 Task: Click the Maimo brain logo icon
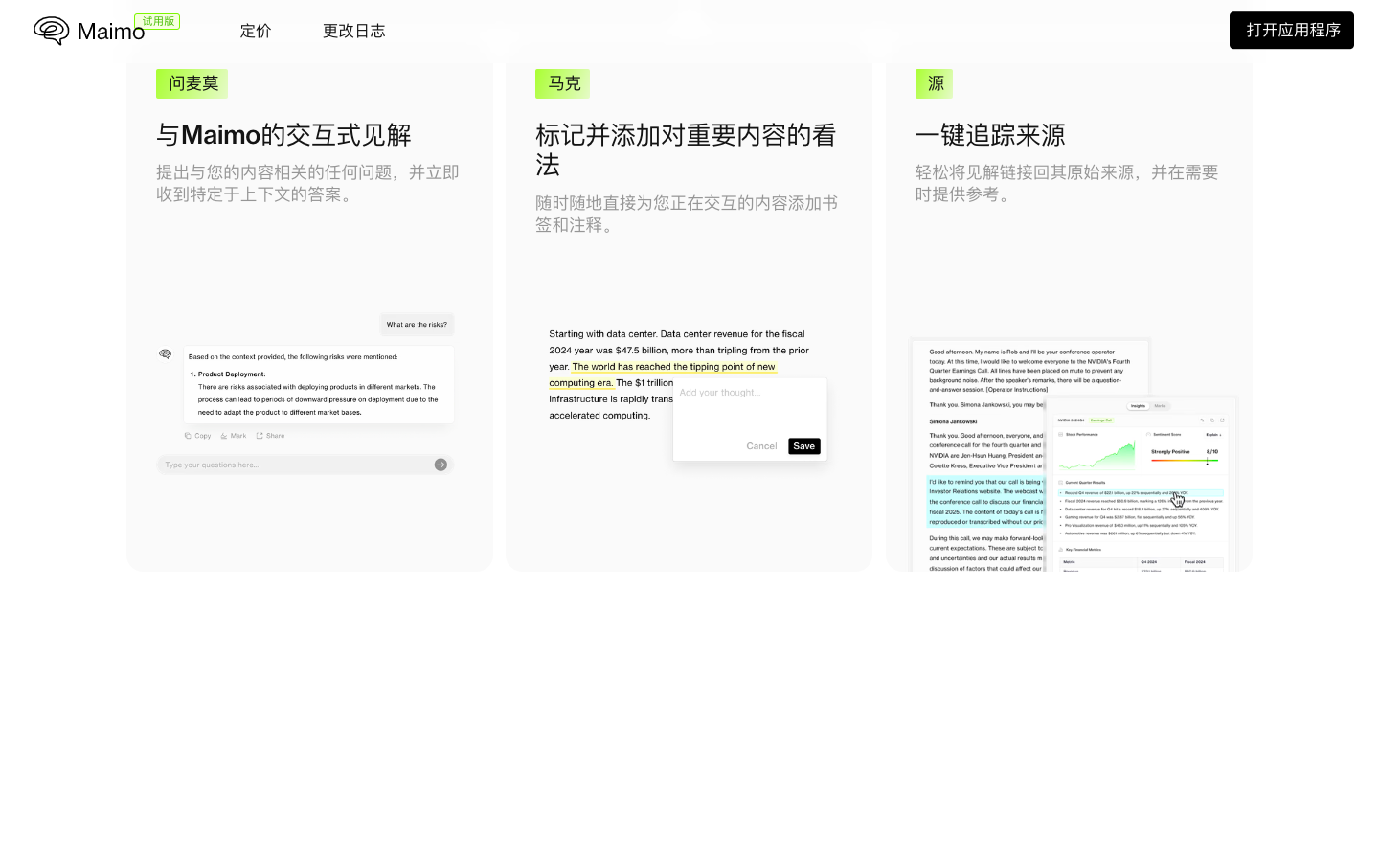(52, 31)
